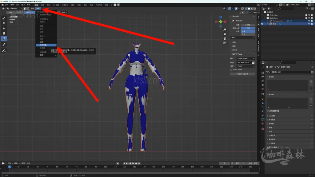Open the Material properties tab icon

[x=263, y=124]
